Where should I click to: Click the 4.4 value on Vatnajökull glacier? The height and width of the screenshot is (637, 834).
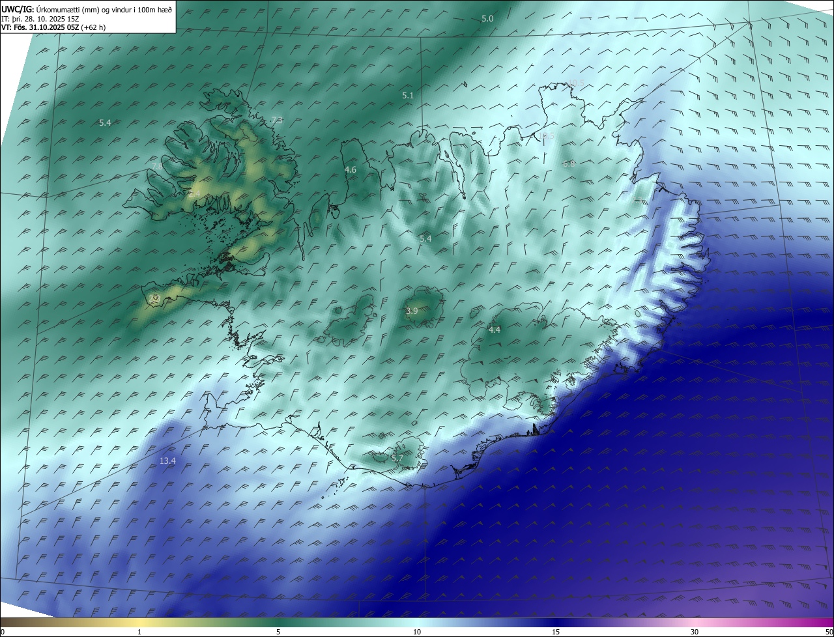(x=495, y=330)
